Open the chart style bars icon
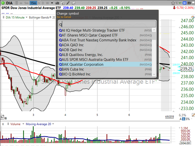The width and height of the screenshot is (195, 146). 57,3
